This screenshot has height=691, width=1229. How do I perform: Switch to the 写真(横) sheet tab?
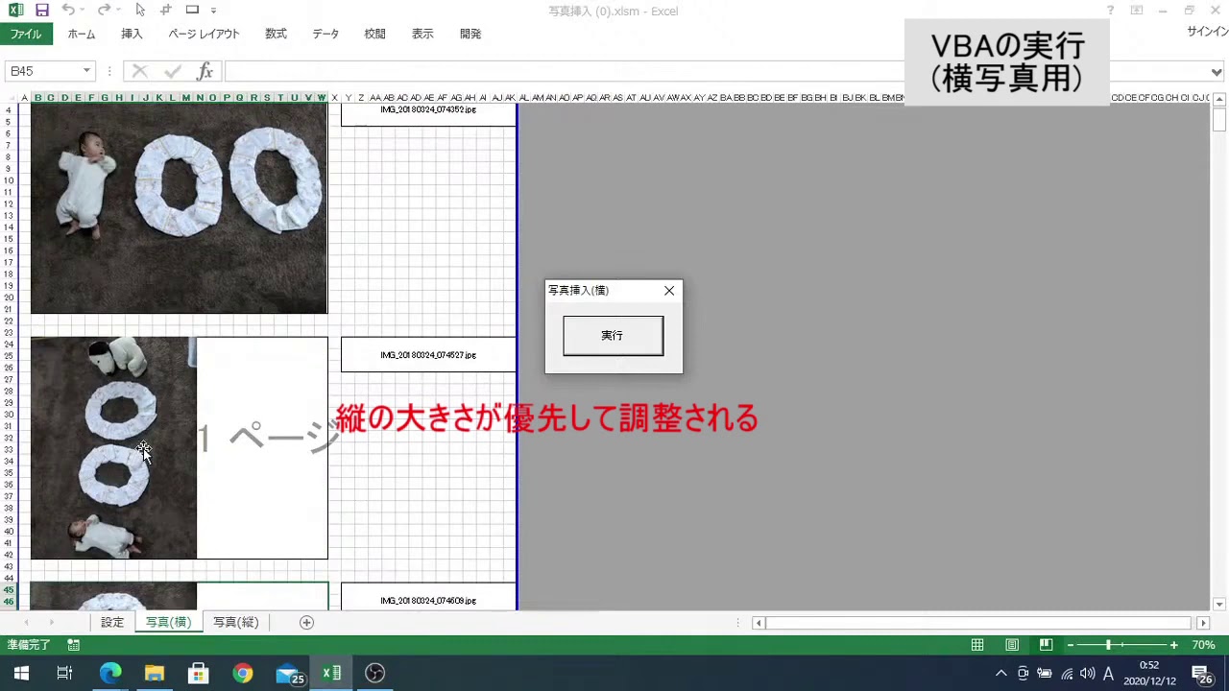(168, 622)
